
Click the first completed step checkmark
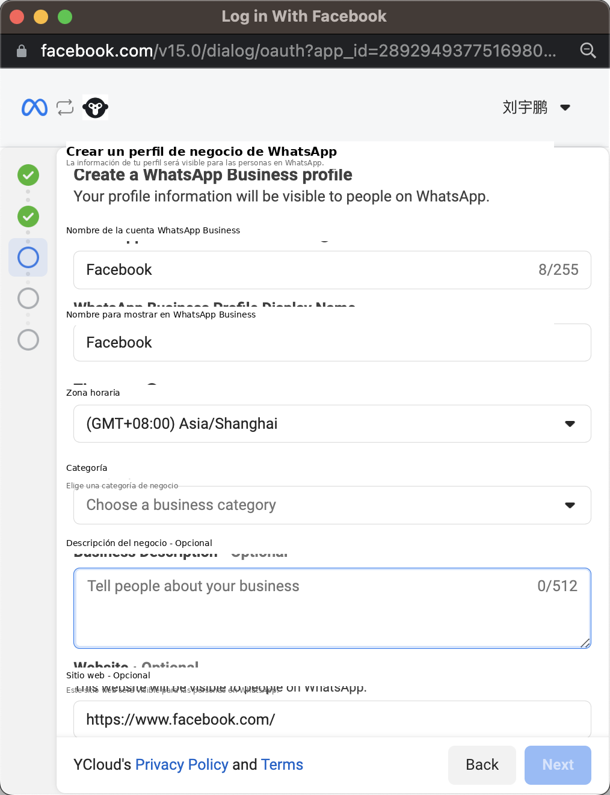pyautogui.click(x=28, y=175)
